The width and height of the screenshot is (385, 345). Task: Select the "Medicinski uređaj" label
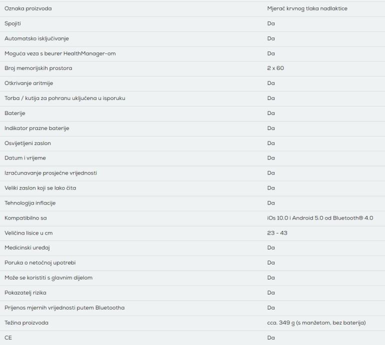27,248
